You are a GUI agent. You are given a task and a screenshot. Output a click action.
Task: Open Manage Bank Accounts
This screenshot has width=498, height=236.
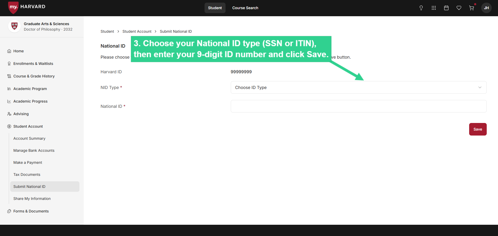click(34, 150)
